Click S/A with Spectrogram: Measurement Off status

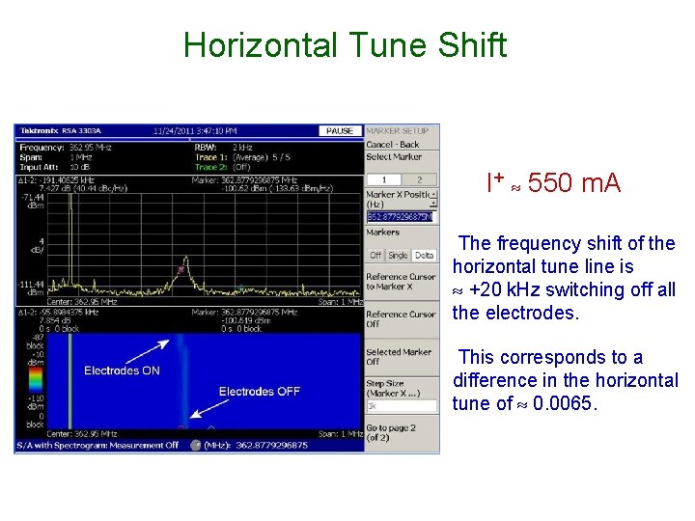tap(97, 445)
